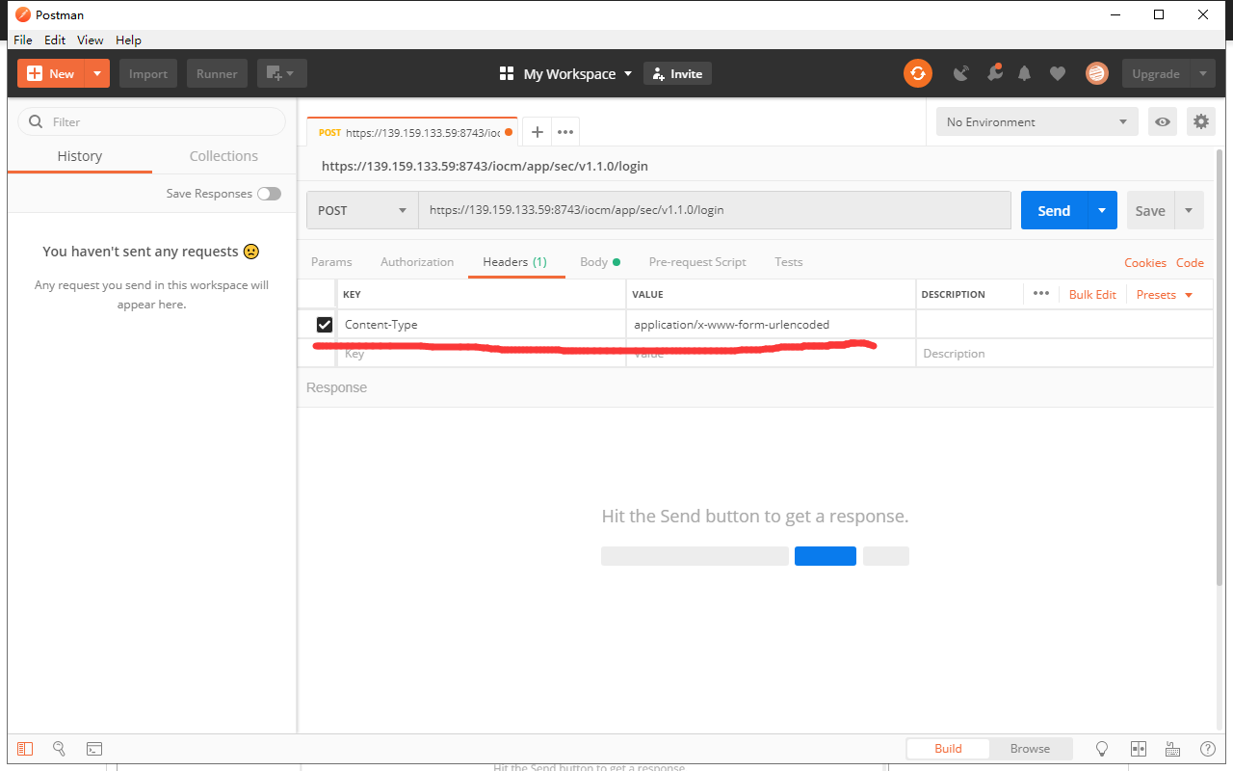Open the capture requests satellite icon
1233x771 pixels.
pos(960,73)
